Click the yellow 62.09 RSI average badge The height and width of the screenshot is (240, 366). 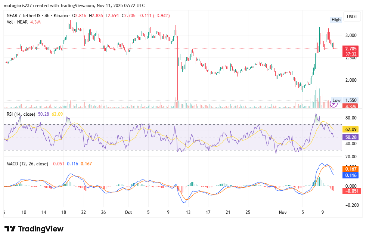pyautogui.click(x=351, y=129)
